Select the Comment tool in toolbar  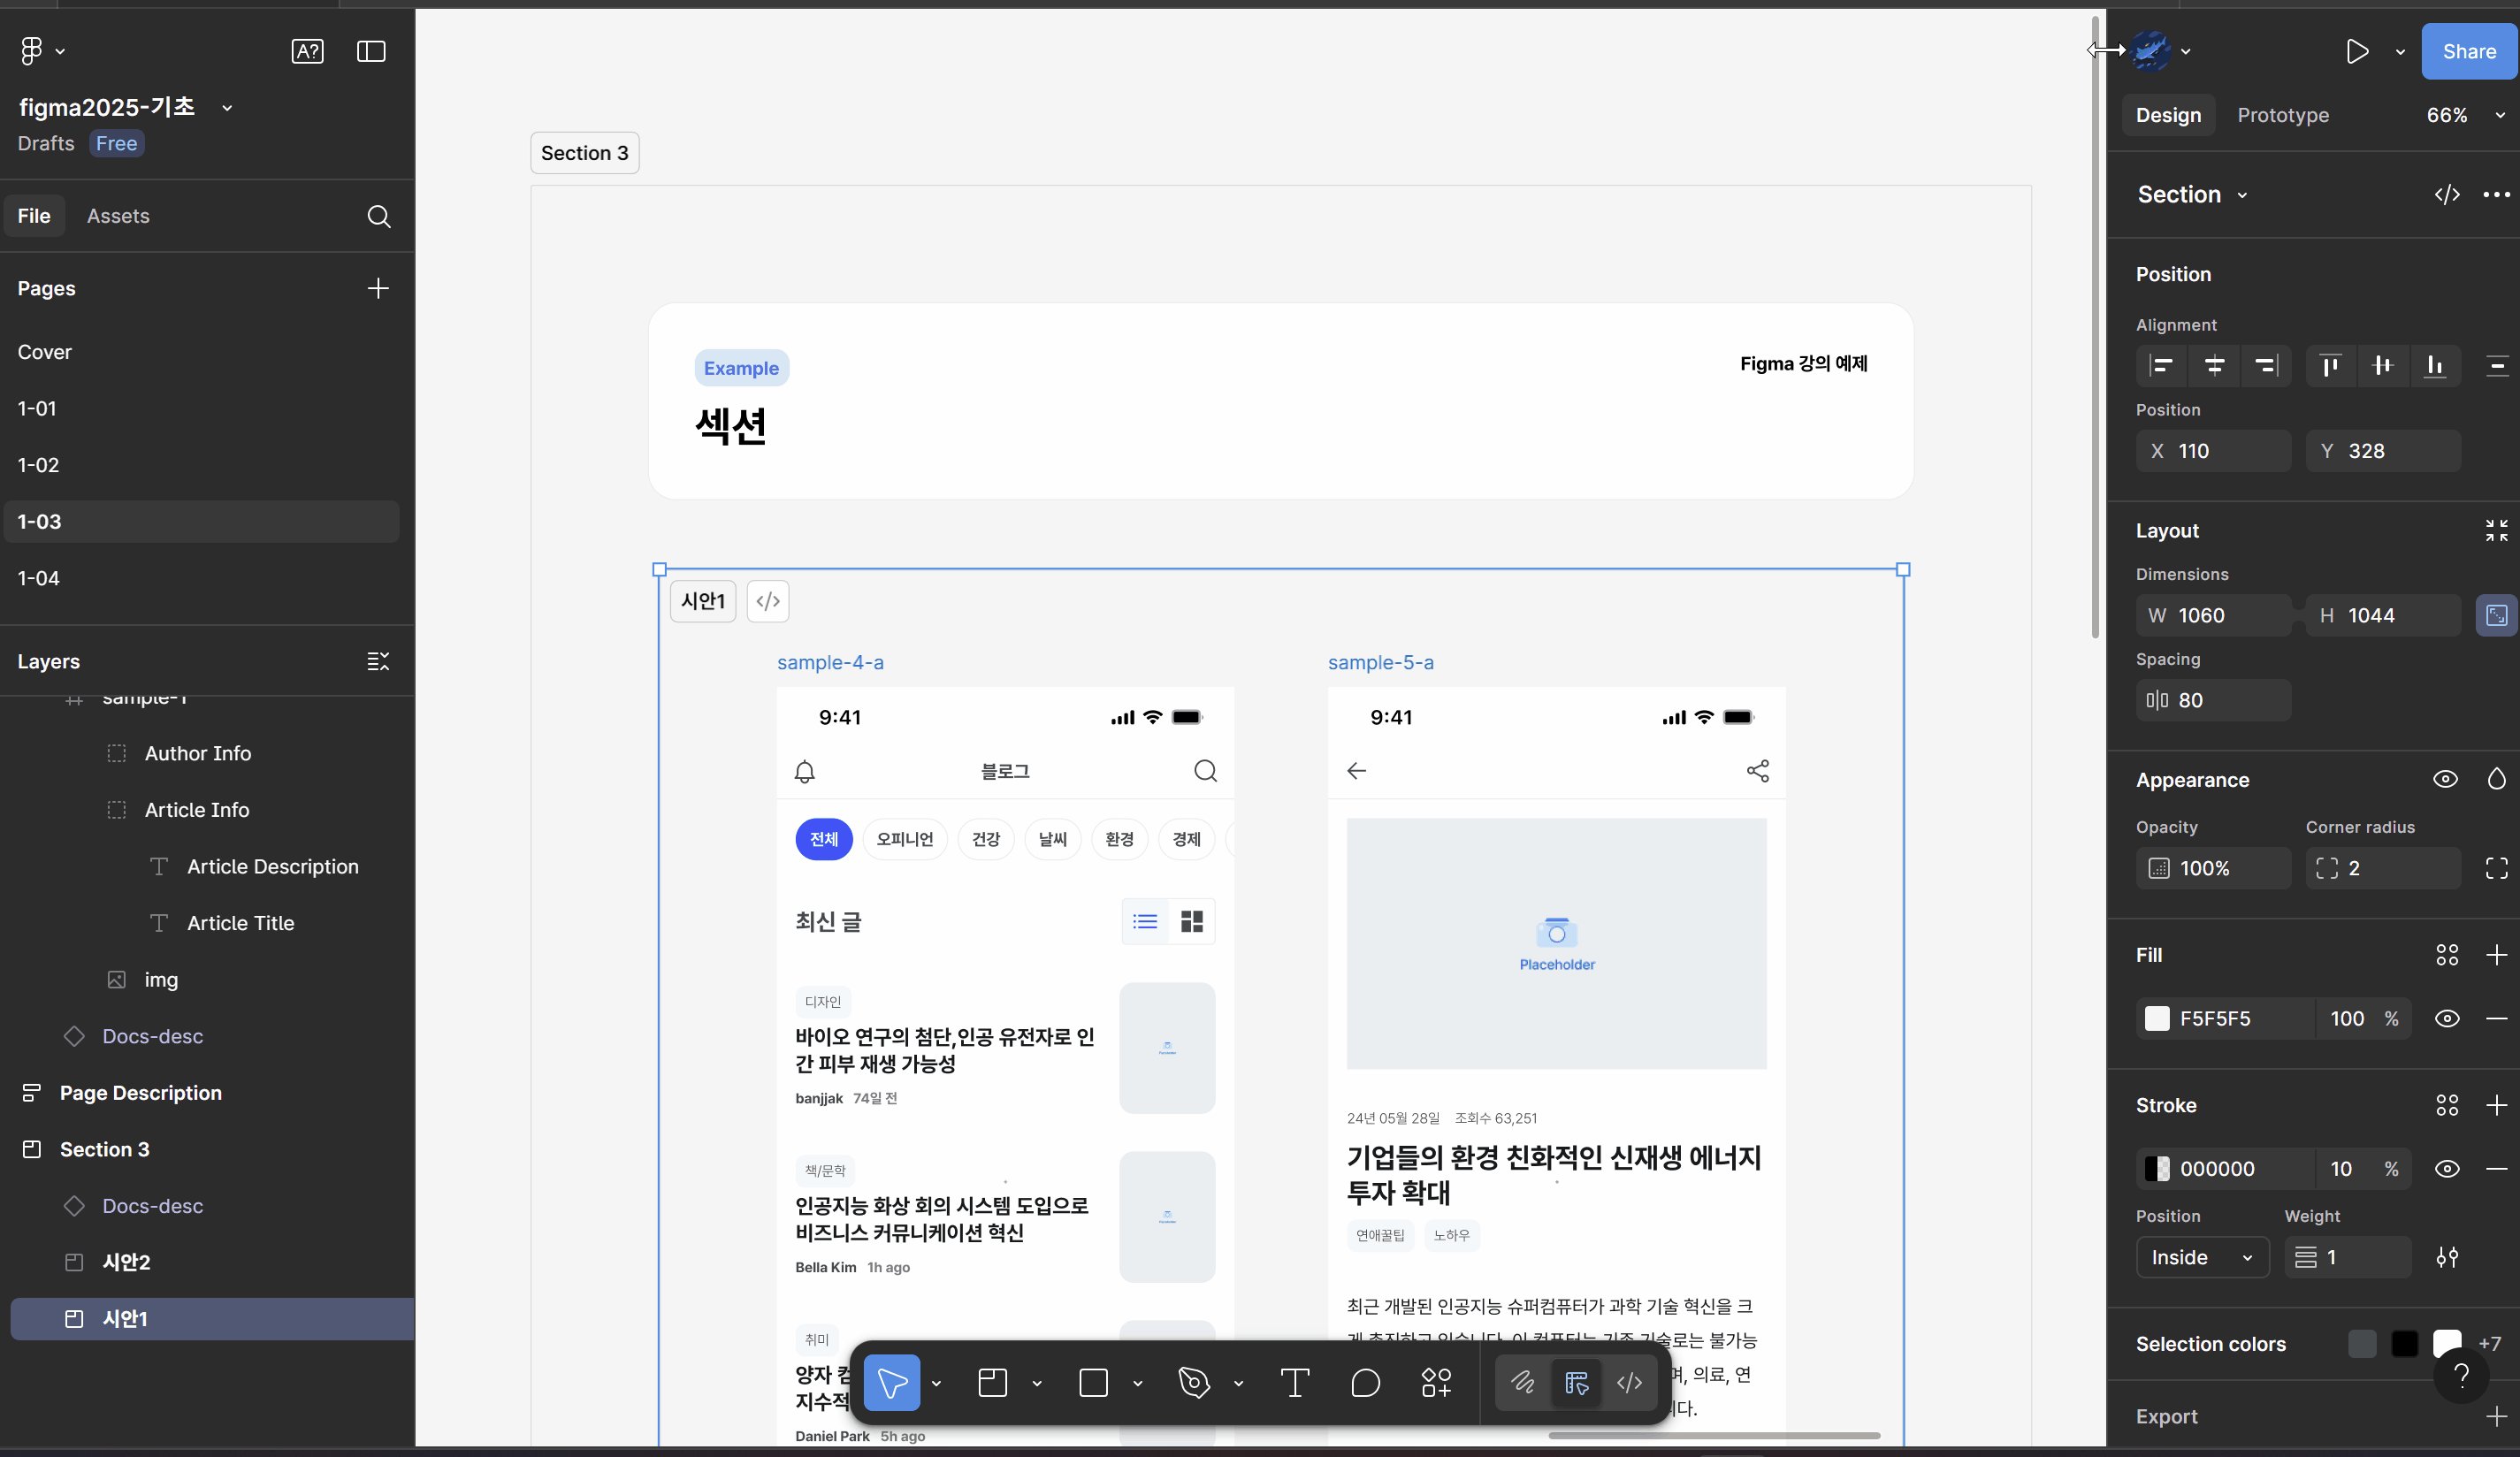pyautogui.click(x=1365, y=1383)
